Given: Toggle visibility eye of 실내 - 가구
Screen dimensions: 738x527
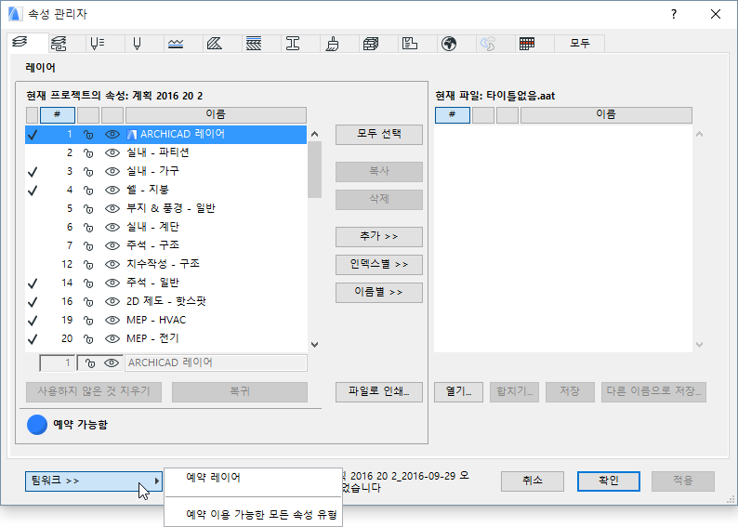Looking at the screenshot, I should click(112, 172).
